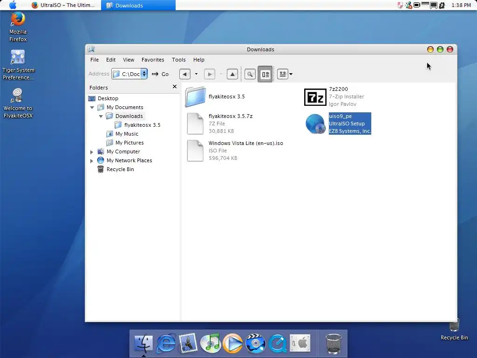Click the Forward arrow button
This screenshot has height=358, width=477.
(x=210, y=74)
